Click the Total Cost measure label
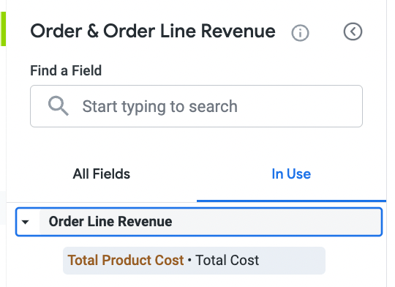 click(x=227, y=260)
